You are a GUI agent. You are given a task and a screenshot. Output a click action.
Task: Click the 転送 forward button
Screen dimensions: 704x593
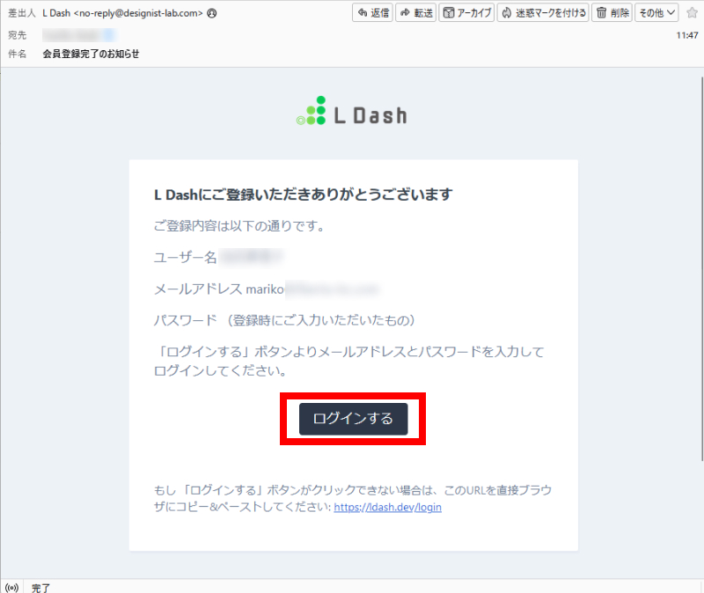415,13
